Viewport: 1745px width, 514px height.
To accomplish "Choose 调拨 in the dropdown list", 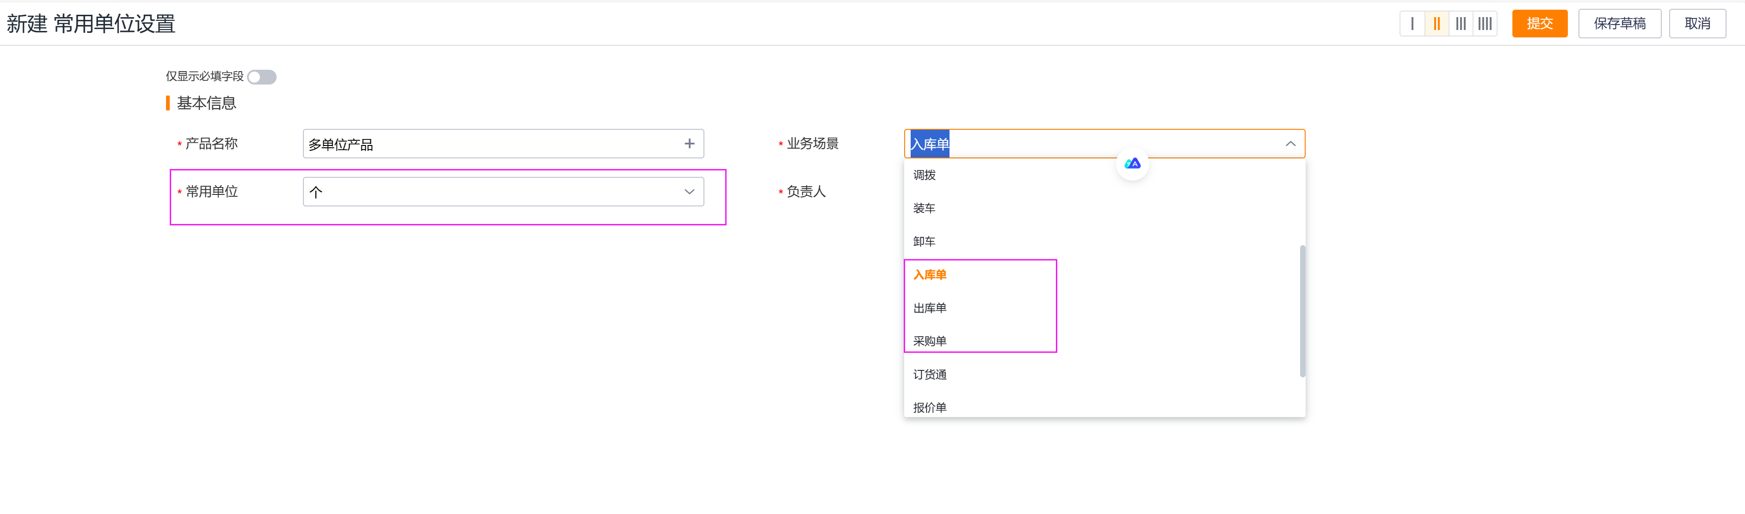I will coord(924,175).
